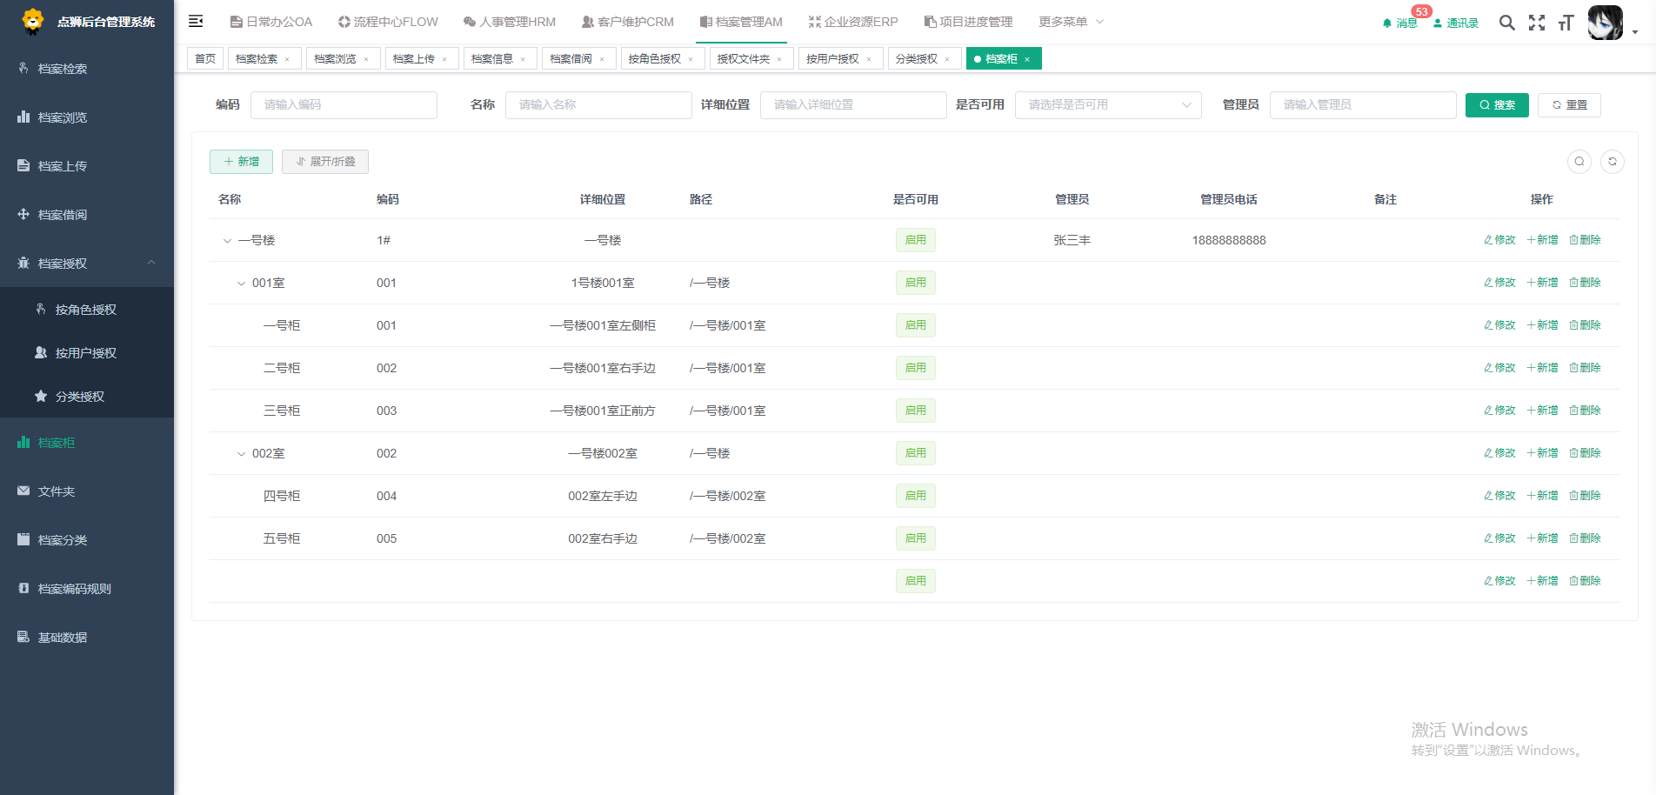The height and width of the screenshot is (795, 1656).
Task: Switch to 人事管理HRM top menu
Action: pyautogui.click(x=510, y=22)
